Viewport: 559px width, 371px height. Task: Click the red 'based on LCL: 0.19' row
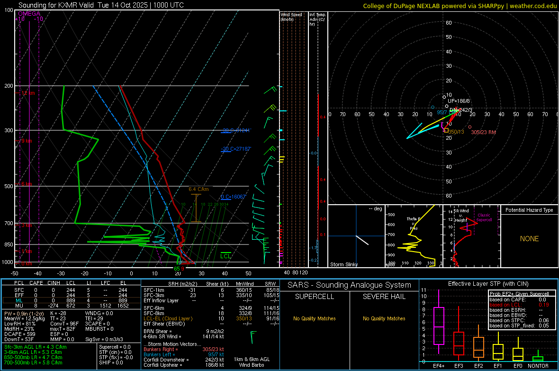[519, 305]
